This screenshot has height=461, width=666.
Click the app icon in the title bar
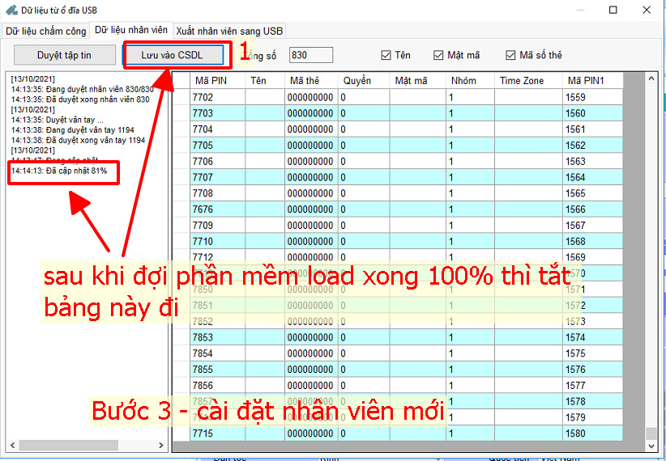click(x=11, y=10)
